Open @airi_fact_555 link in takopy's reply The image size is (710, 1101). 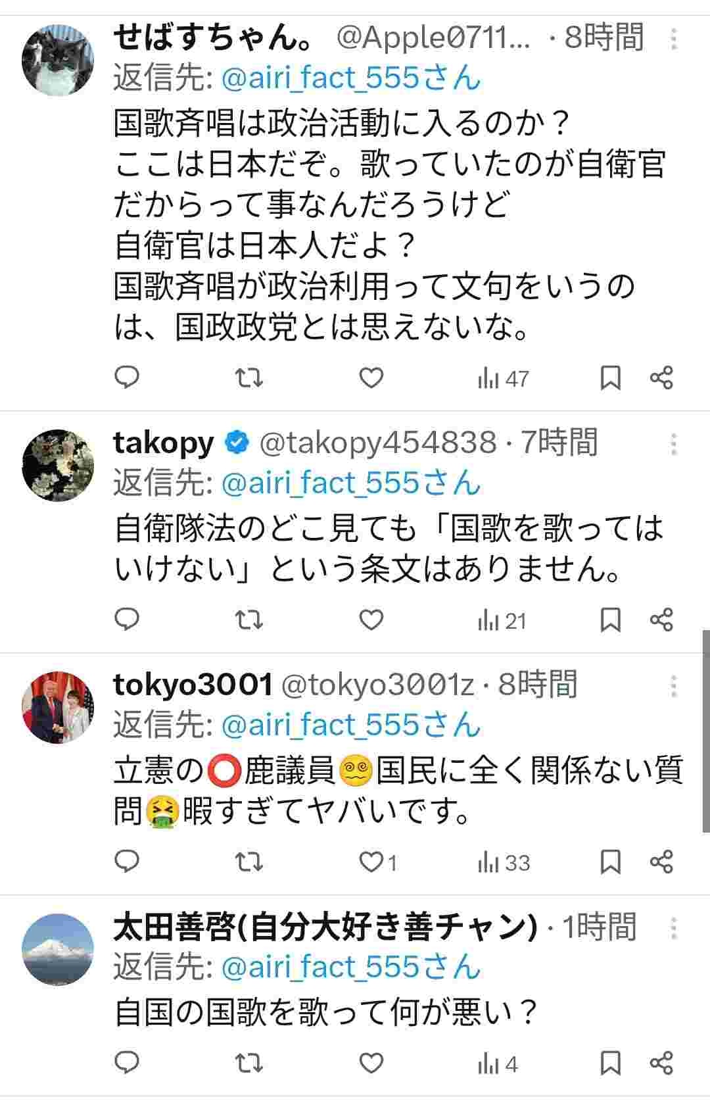351,483
